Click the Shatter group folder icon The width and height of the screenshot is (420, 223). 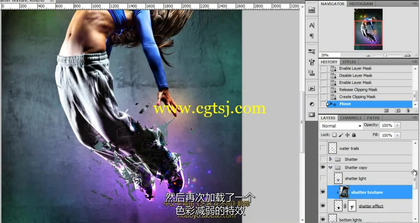click(x=338, y=160)
